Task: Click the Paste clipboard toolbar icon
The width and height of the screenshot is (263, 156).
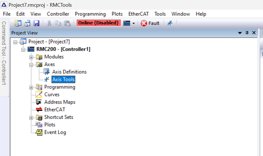Action: [x=67, y=23]
